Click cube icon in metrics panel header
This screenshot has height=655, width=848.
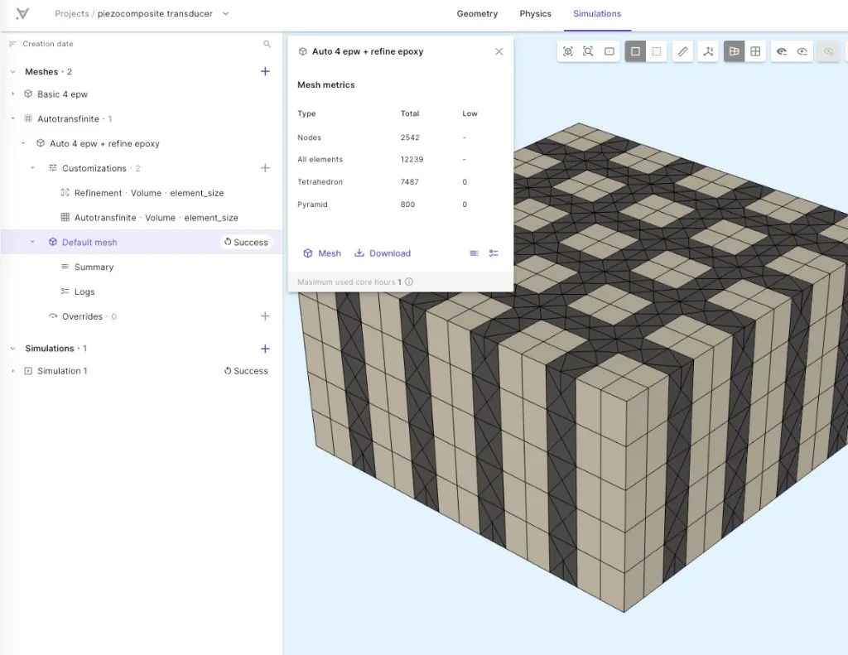[x=302, y=51]
